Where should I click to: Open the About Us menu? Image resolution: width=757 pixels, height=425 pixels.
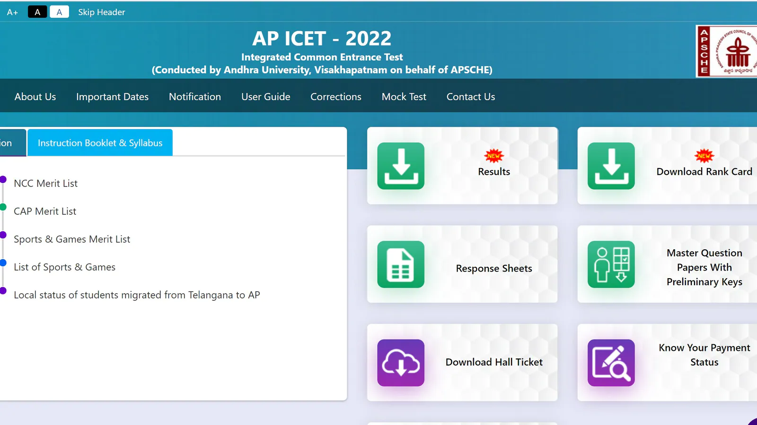(x=35, y=97)
